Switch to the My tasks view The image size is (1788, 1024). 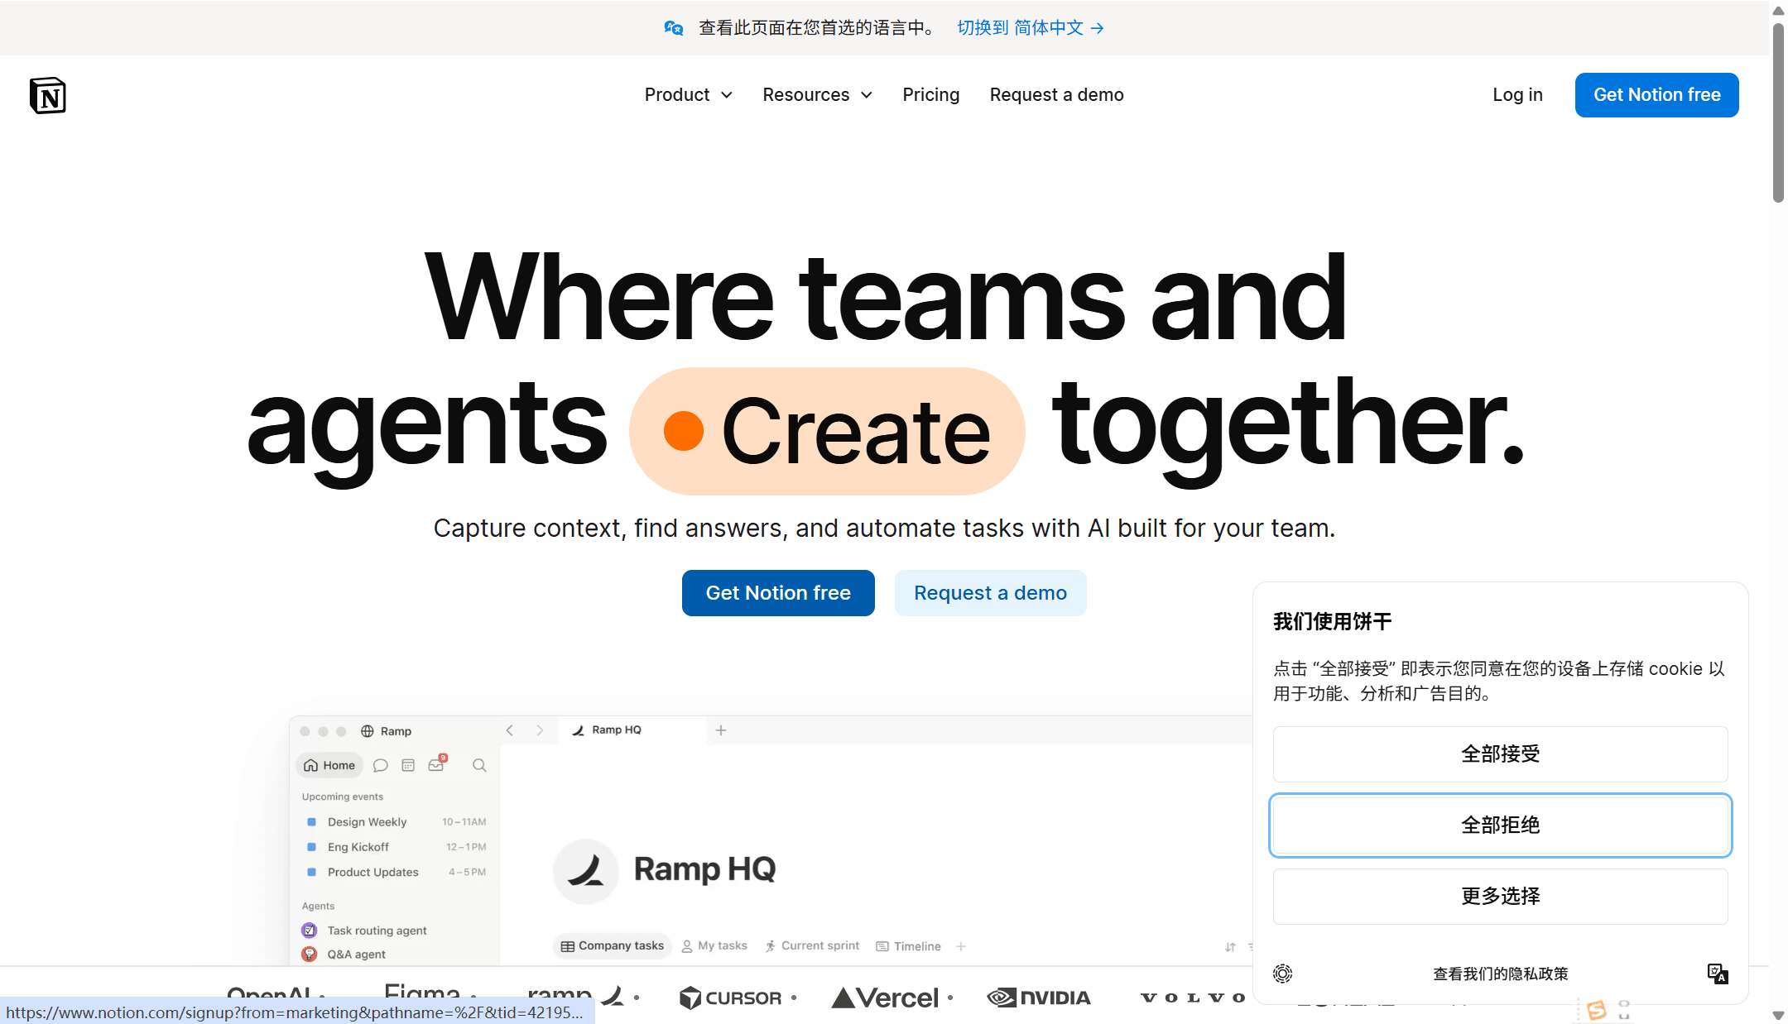tap(714, 946)
